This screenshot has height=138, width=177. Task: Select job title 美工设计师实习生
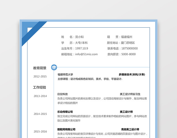coord(130,94)
